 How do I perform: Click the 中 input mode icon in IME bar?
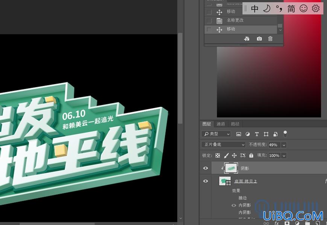254,9
